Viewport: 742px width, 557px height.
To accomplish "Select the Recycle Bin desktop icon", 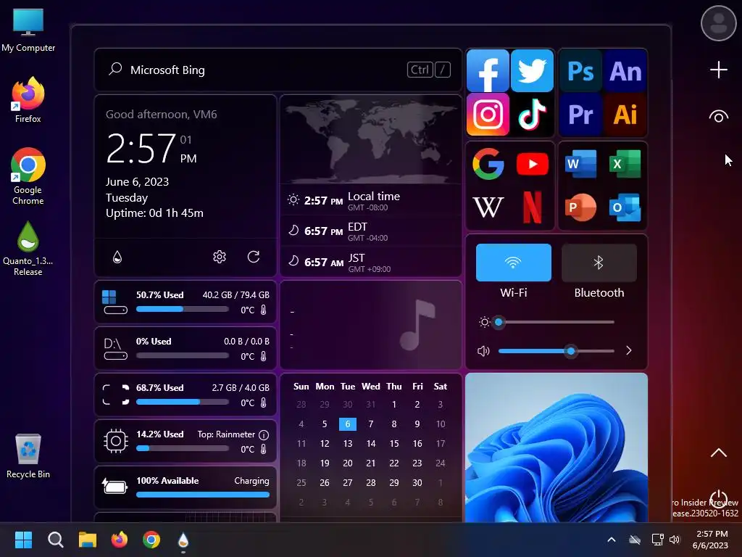I will tap(28, 456).
